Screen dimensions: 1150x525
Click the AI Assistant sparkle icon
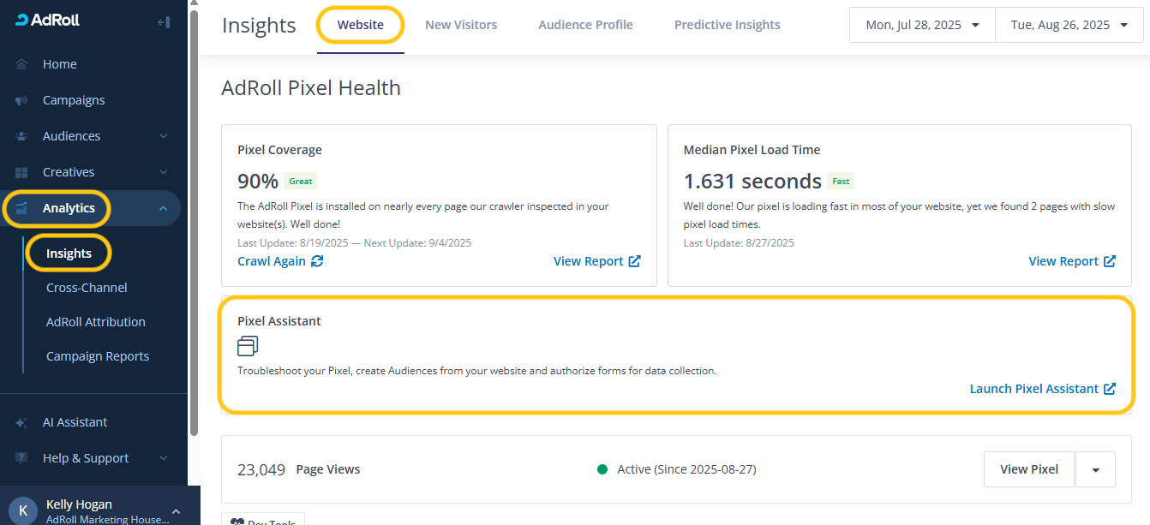[x=21, y=422]
